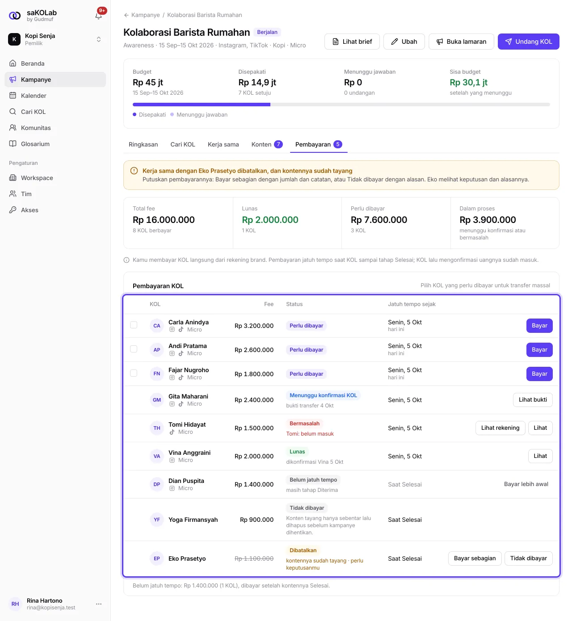Image resolution: width=572 pixels, height=621 pixels.
Task: Click Eko Prasetyo's EP avatar
Action: 157,558
